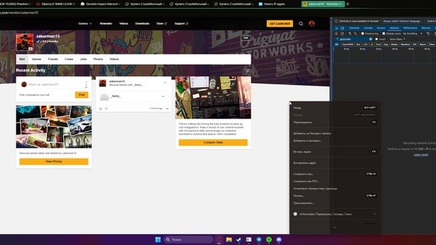Screen dimensions: 436x245
Task: Open options menu on the friend row
Action: pyautogui.click(x=163, y=97)
